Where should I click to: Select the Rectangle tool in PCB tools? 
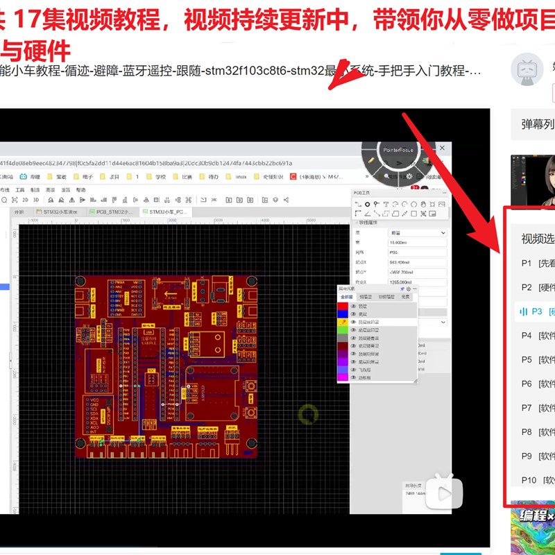click(x=413, y=214)
